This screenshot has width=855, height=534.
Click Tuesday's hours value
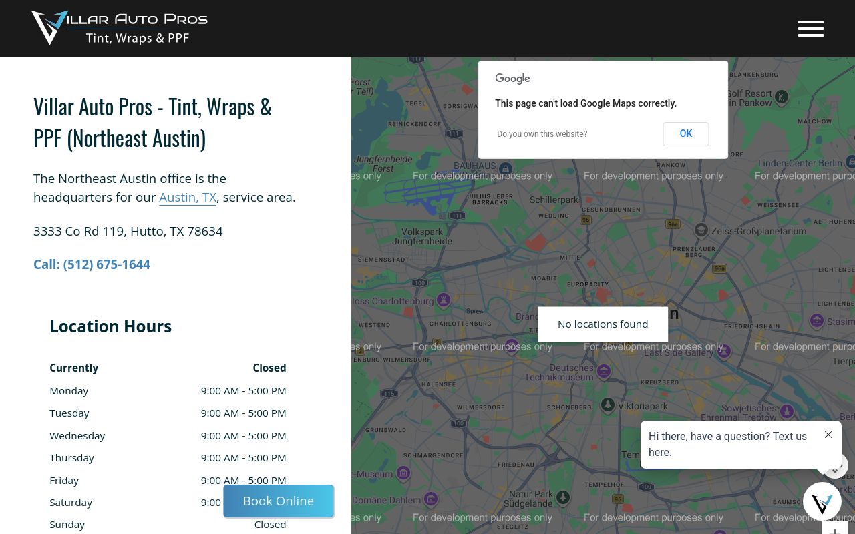[243, 413]
